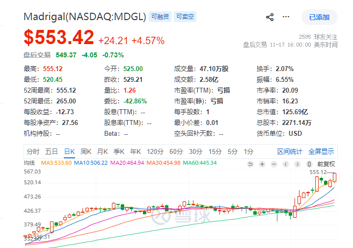353x248 pixels.
Task: Select the 月K chart tab
Action: 103,151
